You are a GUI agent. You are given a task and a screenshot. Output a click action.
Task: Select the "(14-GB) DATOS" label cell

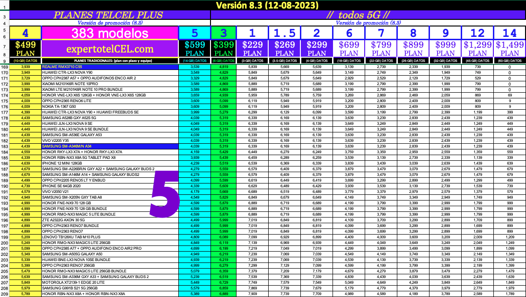click(195, 61)
